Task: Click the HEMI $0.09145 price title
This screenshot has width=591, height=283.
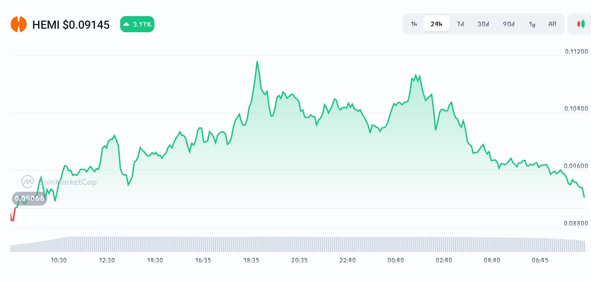Action: point(71,25)
